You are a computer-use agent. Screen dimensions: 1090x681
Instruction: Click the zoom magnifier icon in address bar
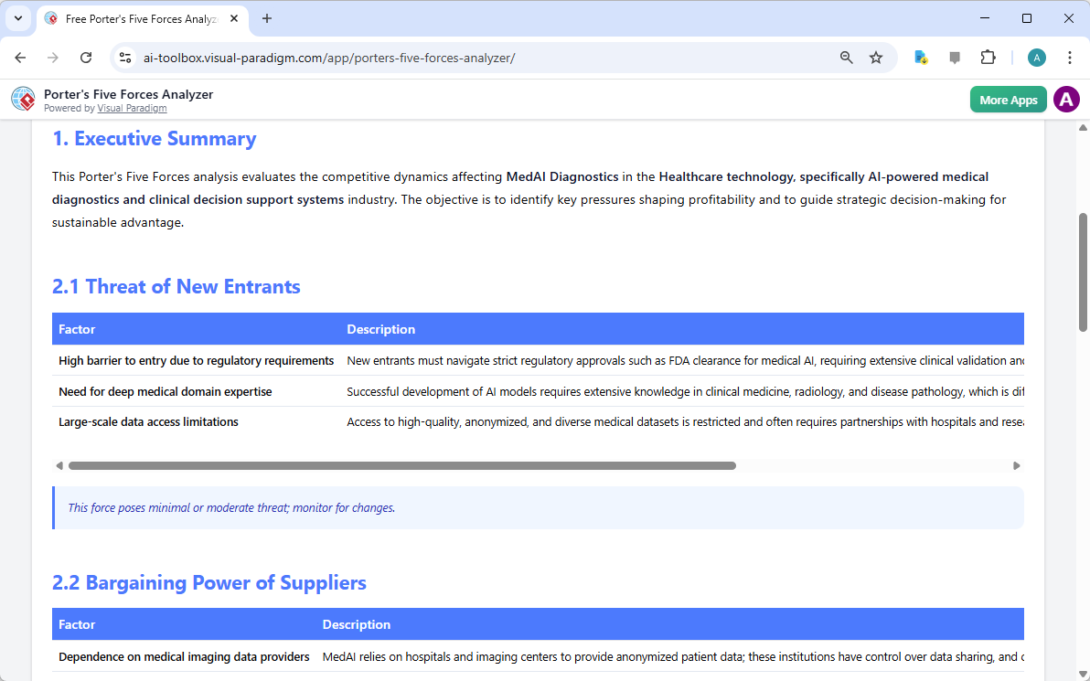point(846,57)
